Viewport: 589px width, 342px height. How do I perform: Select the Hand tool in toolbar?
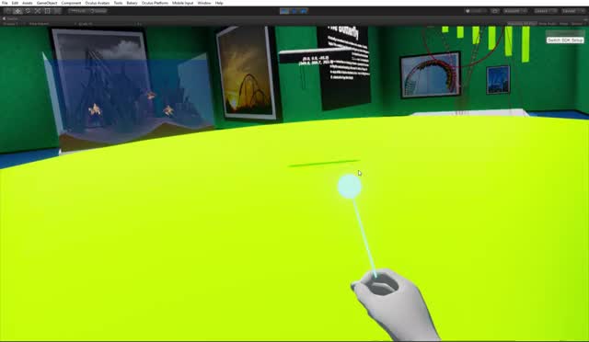[x=7, y=11]
